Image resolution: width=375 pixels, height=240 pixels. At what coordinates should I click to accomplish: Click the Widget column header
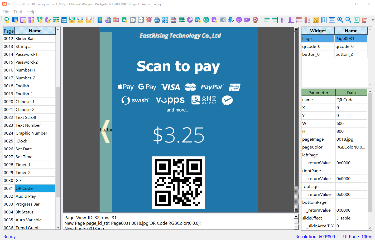(x=318, y=31)
